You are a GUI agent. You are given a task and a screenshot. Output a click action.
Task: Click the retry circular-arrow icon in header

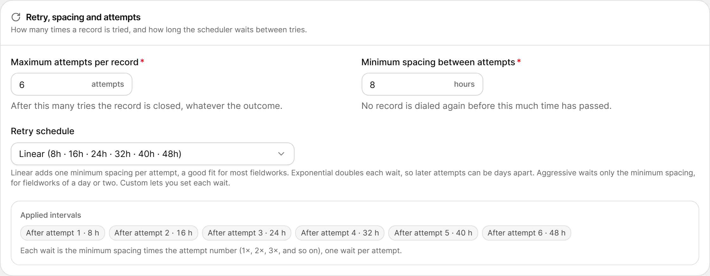(x=16, y=17)
